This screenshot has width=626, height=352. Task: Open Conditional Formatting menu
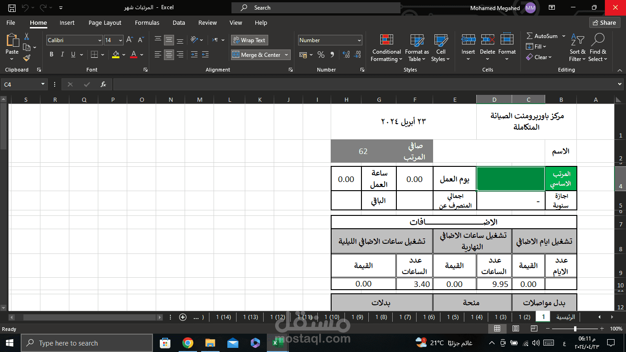click(x=387, y=48)
